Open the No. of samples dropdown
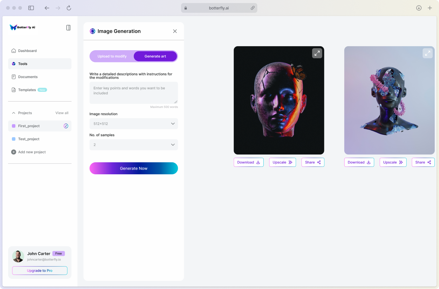439x289 pixels. [134, 145]
